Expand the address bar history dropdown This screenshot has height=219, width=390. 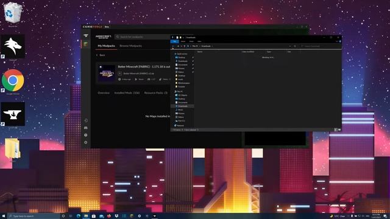coord(290,46)
